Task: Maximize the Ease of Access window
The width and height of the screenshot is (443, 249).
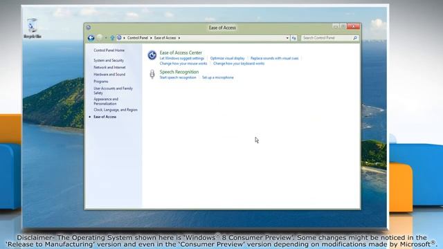Action: (x=343, y=26)
